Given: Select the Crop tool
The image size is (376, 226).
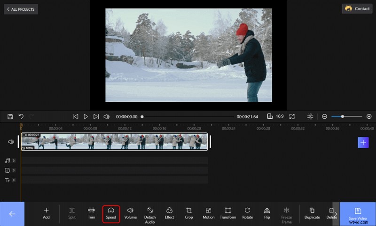Looking at the screenshot, I should tap(189, 213).
